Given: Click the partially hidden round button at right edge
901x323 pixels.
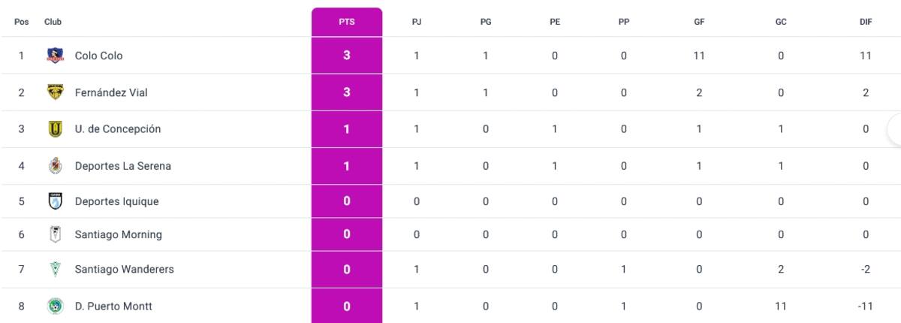Looking at the screenshot, I should (x=893, y=129).
